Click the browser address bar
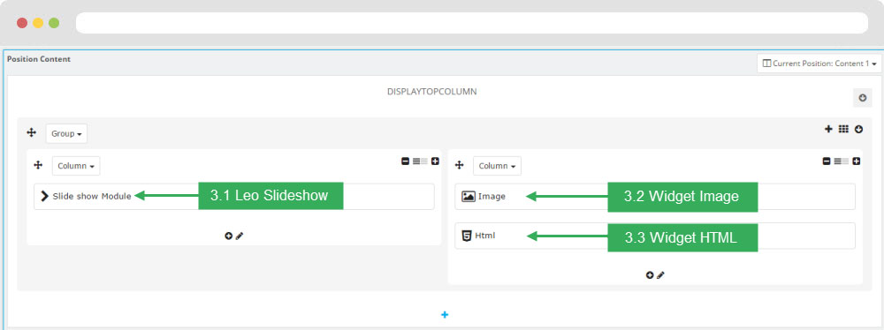Image resolution: width=884 pixels, height=330 pixels. [472, 23]
